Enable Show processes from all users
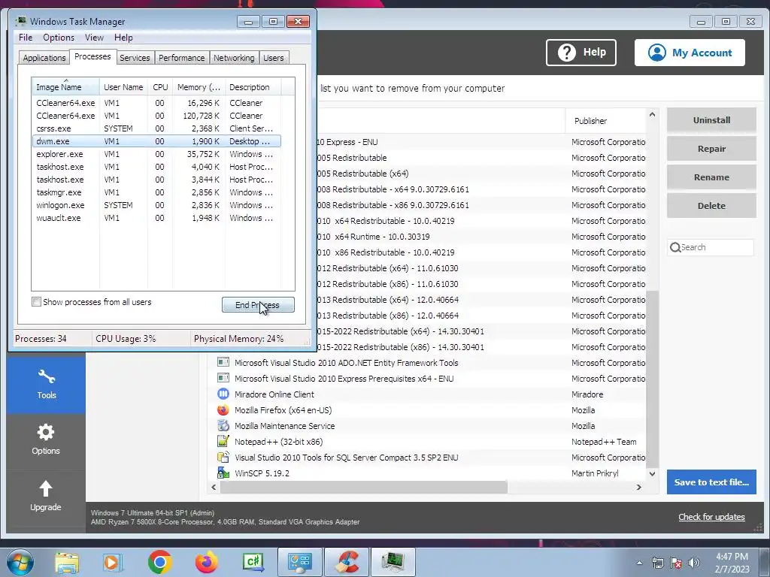Image resolution: width=770 pixels, height=577 pixels. [x=36, y=302]
